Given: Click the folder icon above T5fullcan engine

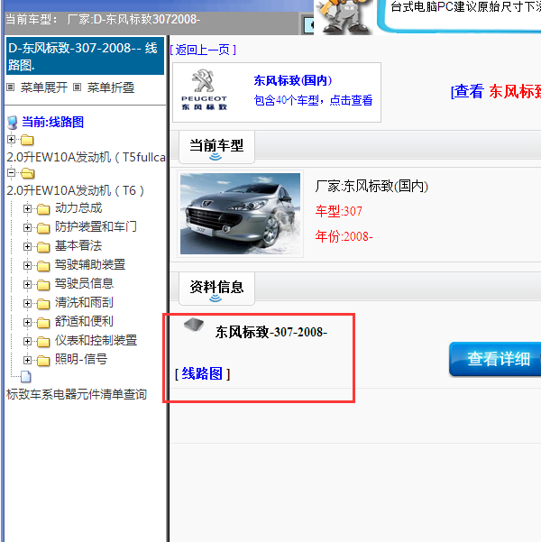Looking at the screenshot, I should pyautogui.click(x=27, y=140).
